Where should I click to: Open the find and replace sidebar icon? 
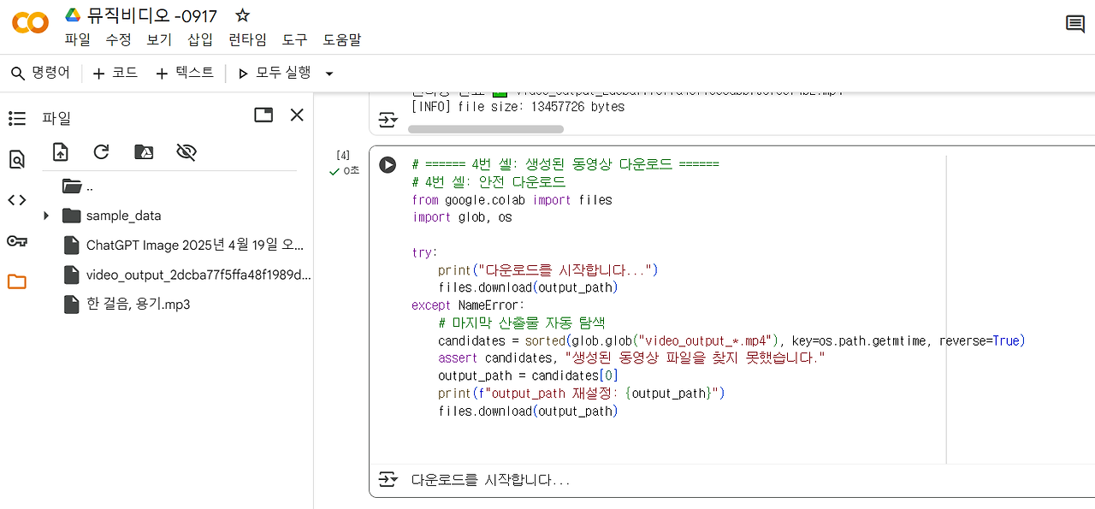16,159
